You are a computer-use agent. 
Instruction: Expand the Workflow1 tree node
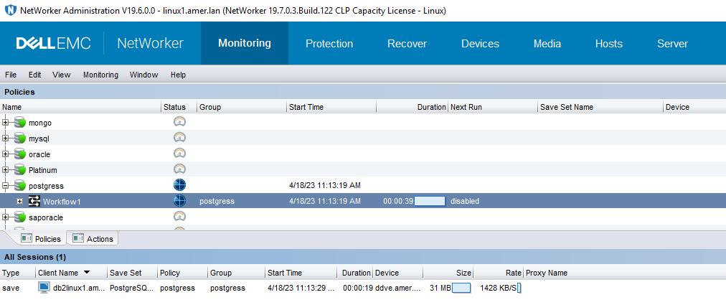(x=19, y=202)
